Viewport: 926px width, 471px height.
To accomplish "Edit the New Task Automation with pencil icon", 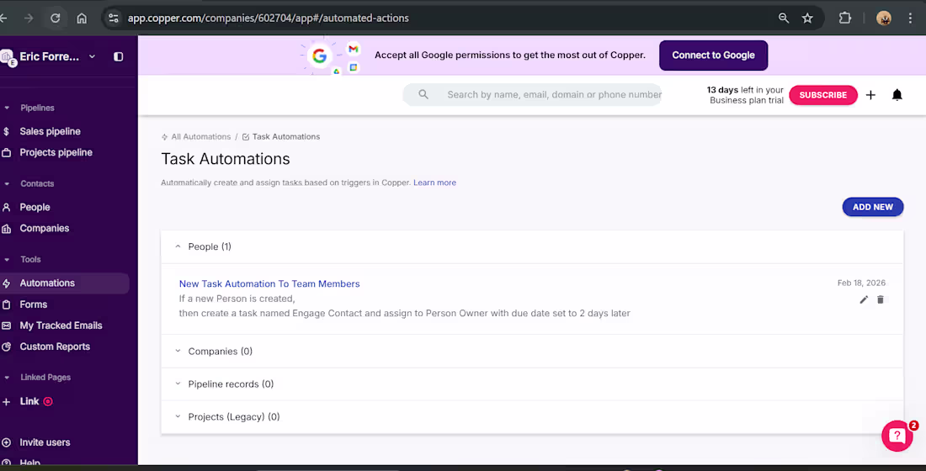I will pyautogui.click(x=864, y=299).
